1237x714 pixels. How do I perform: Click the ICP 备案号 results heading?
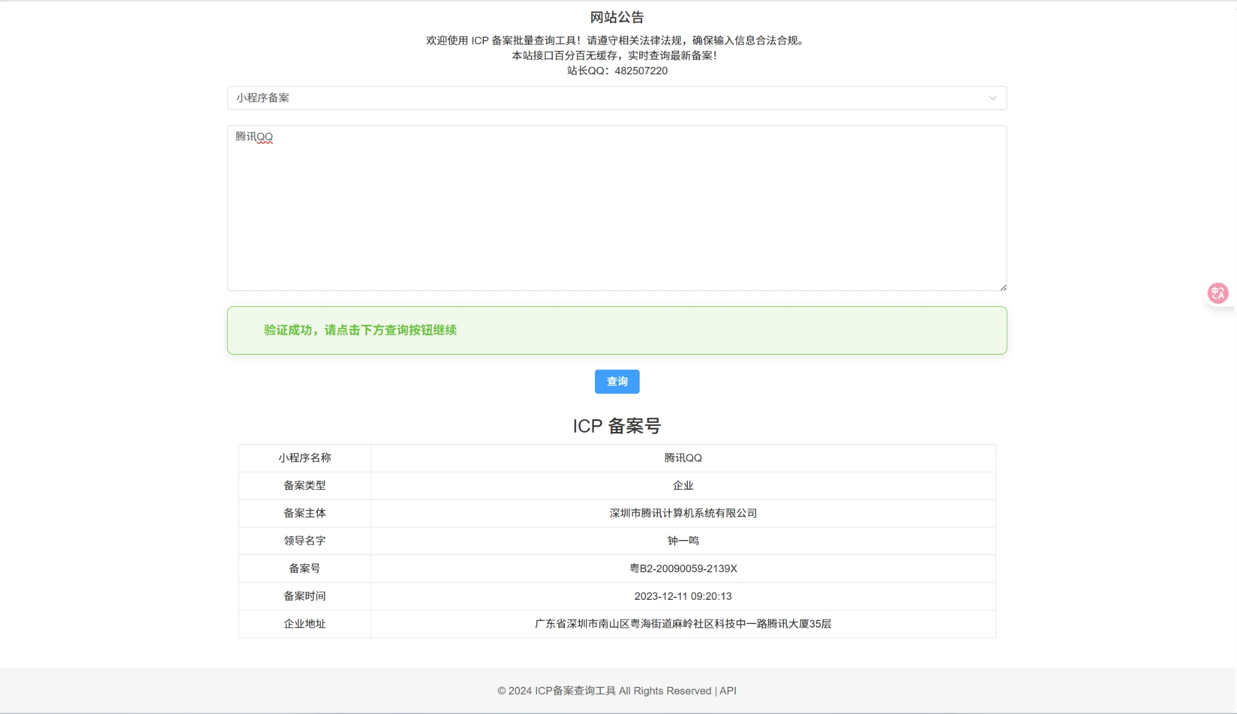(x=617, y=426)
